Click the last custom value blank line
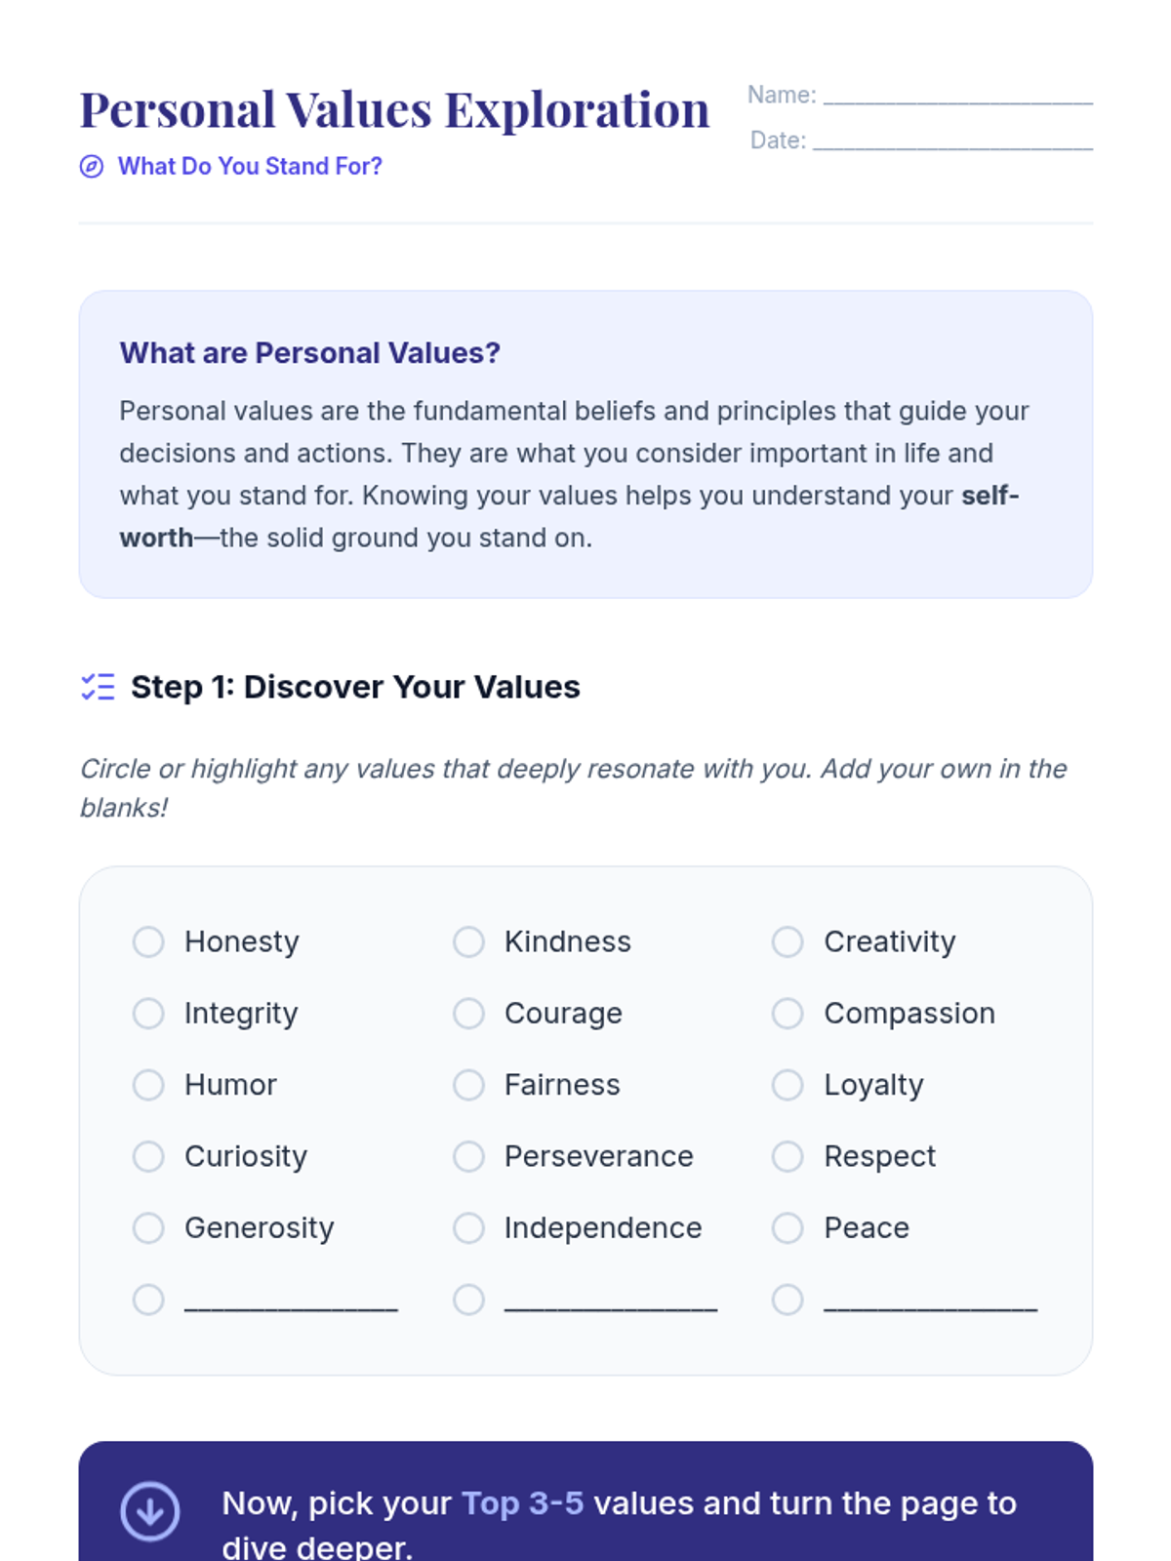1171x1561 pixels. (x=930, y=1302)
